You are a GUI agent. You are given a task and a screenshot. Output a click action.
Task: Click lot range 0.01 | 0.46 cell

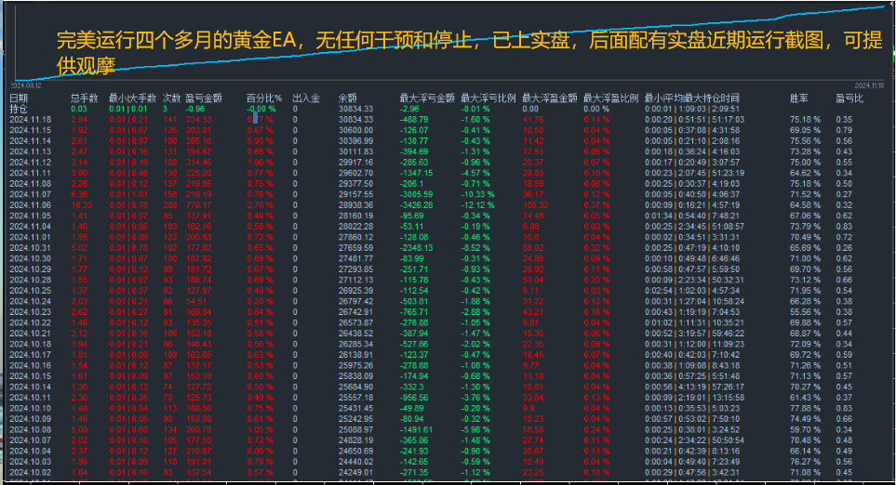(x=128, y=173)
